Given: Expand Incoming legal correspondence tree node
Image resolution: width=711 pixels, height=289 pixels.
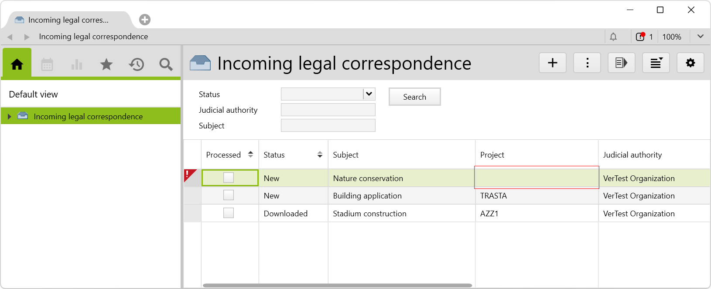Looking at the screenshot, I should pyautogui.click(x=10, y=116).
